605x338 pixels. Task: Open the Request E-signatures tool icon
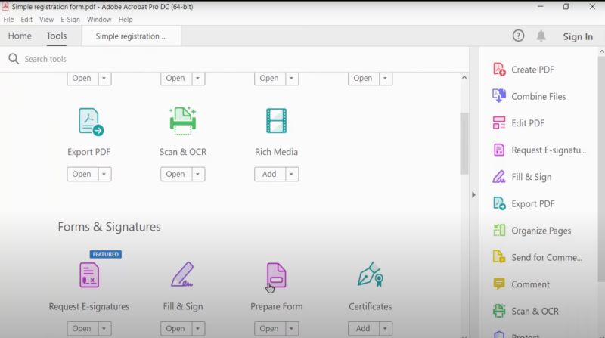click(89, 275)
